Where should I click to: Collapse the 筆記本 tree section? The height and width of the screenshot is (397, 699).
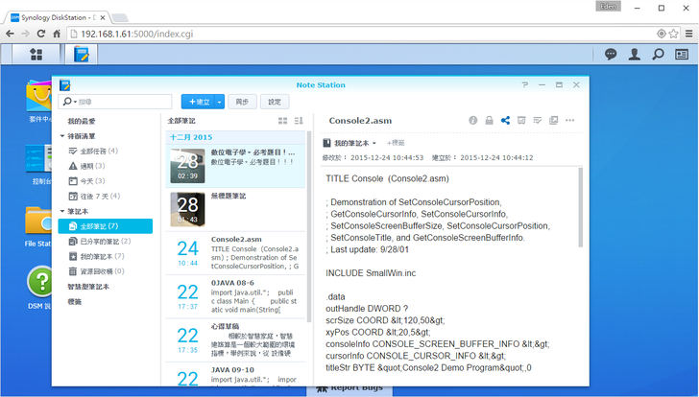tap(62, 211)
